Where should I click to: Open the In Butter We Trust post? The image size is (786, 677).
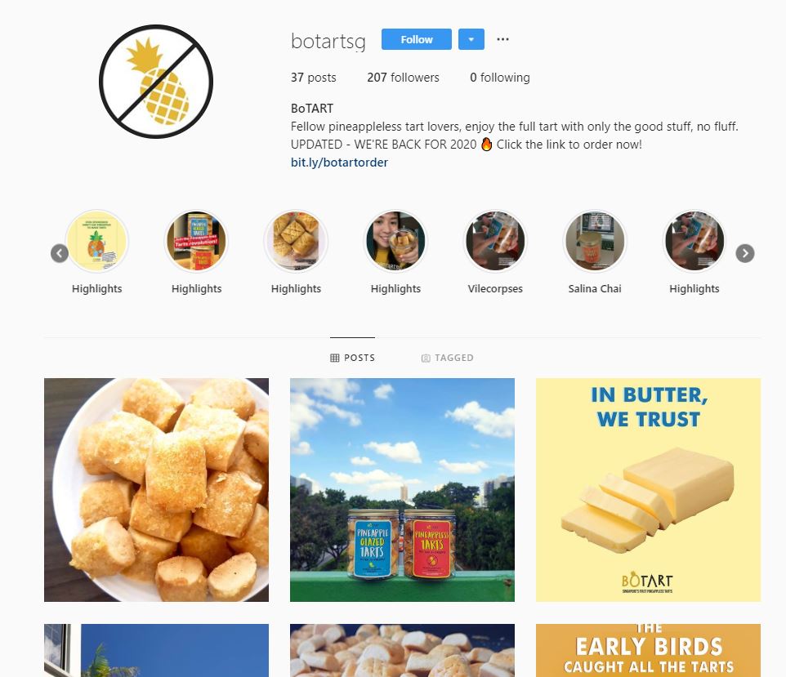648,490
